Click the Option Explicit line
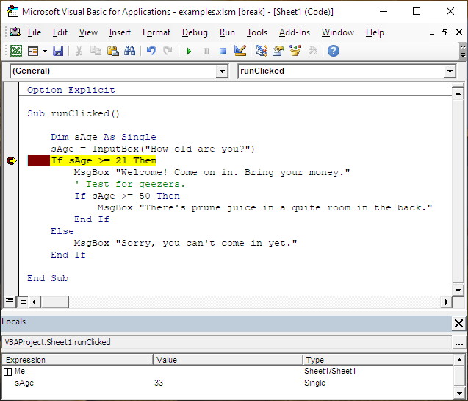This screenshot has width=468, height=401. pos(71,90)
